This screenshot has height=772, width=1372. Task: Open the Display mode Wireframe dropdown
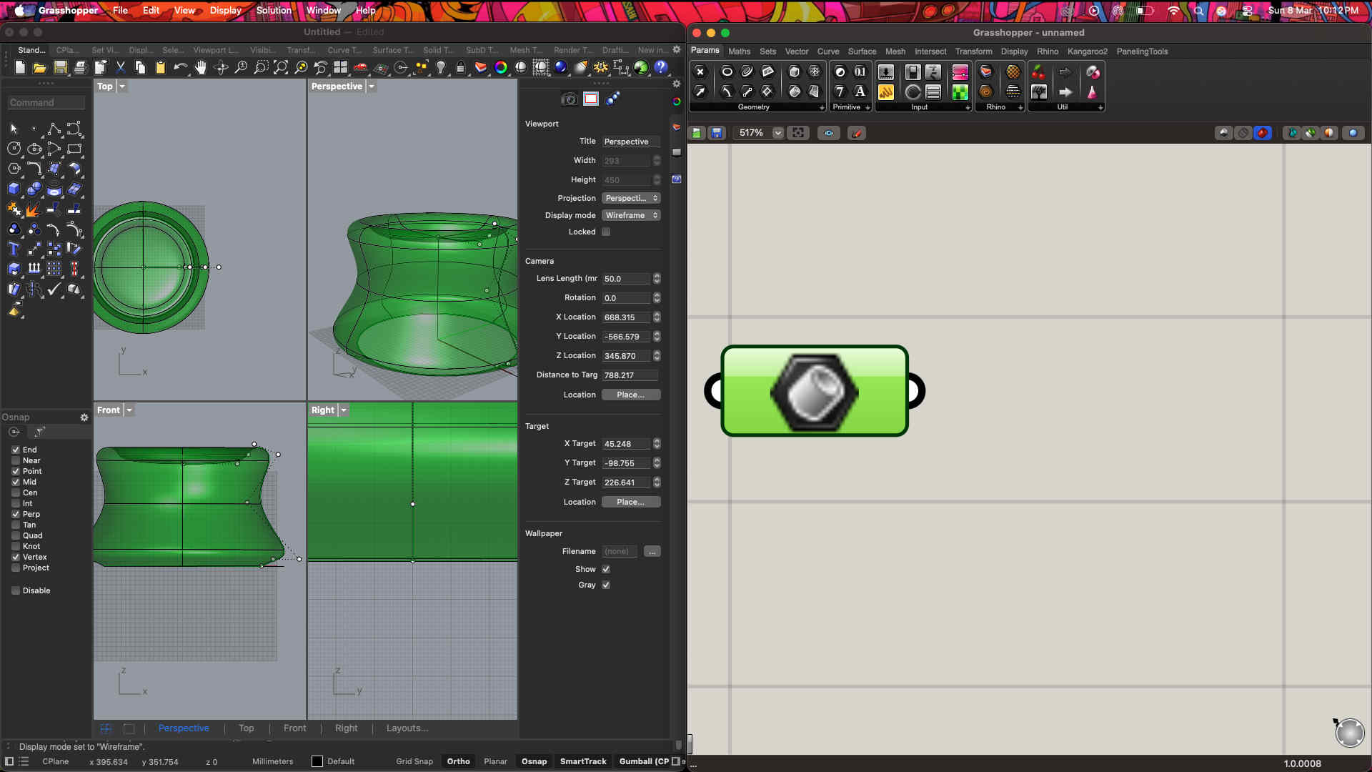point(631,215)
